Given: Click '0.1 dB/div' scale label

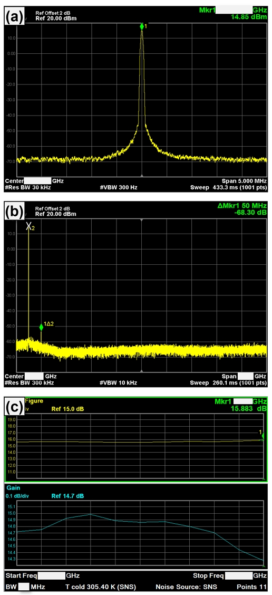Looking at the screenshot, I should 16,496.
